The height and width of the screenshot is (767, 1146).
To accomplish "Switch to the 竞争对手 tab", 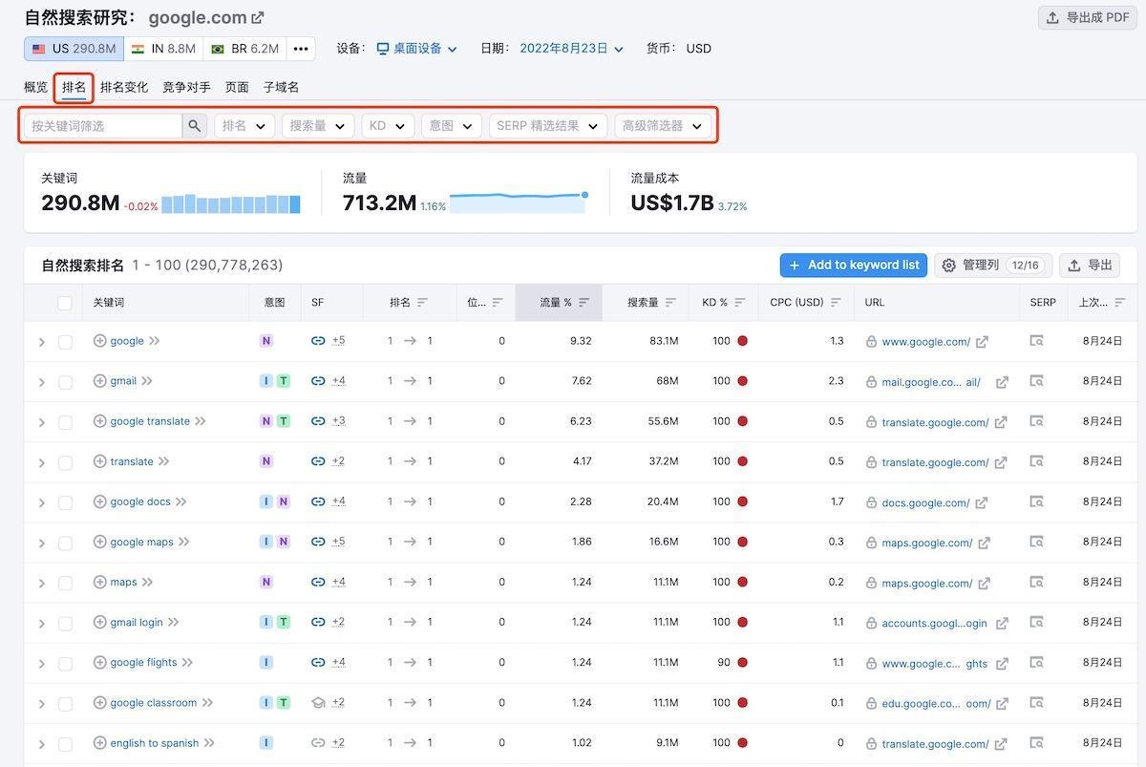I will coord(186,87).
